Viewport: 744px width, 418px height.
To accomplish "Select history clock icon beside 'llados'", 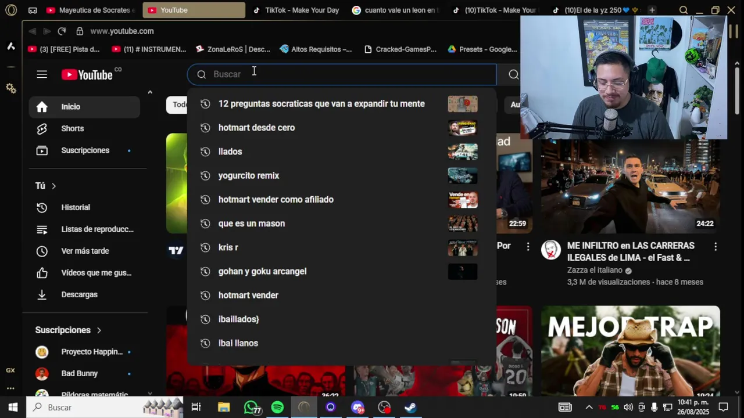I will [205, 152].
